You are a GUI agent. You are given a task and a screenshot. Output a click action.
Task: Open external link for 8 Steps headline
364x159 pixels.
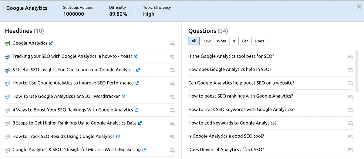[x=140, y=123]
